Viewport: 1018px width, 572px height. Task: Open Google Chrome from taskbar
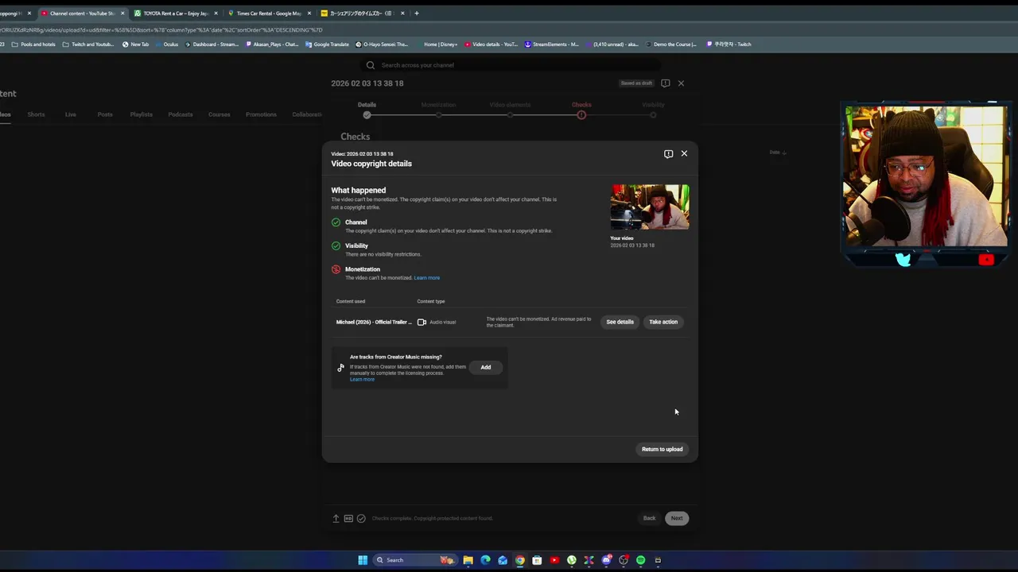coord(519,560)
